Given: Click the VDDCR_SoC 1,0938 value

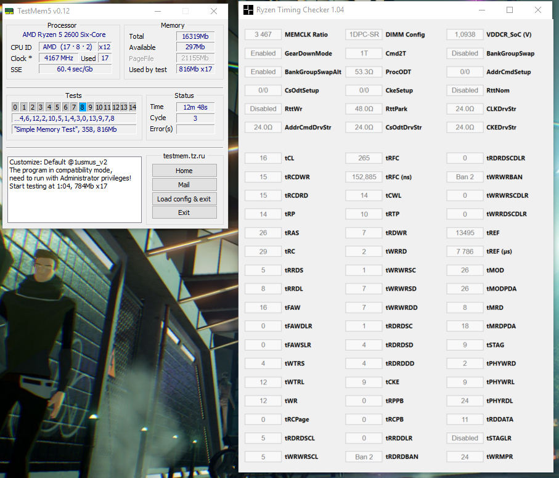Looking at the screenshot, I should 465,34.
